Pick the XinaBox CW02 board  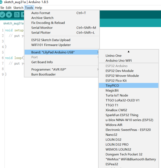coord(129,110)
